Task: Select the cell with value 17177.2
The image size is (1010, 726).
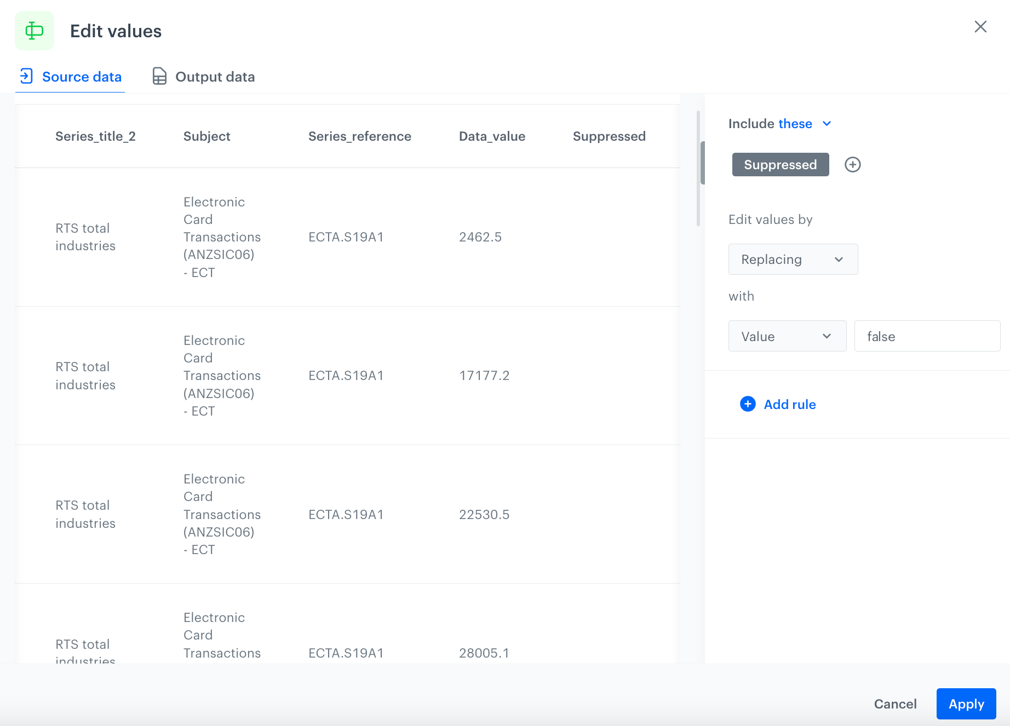Action: (484, 376)
